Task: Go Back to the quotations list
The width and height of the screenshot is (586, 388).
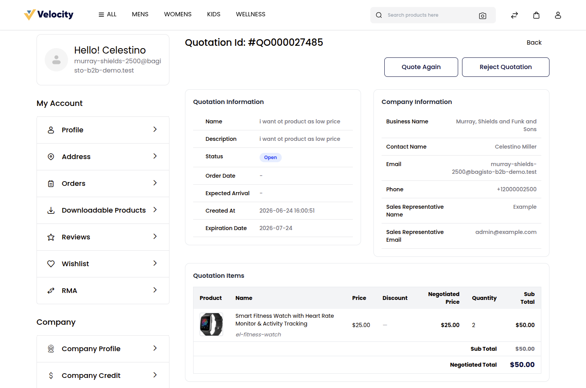Action: tap(534, 43)
